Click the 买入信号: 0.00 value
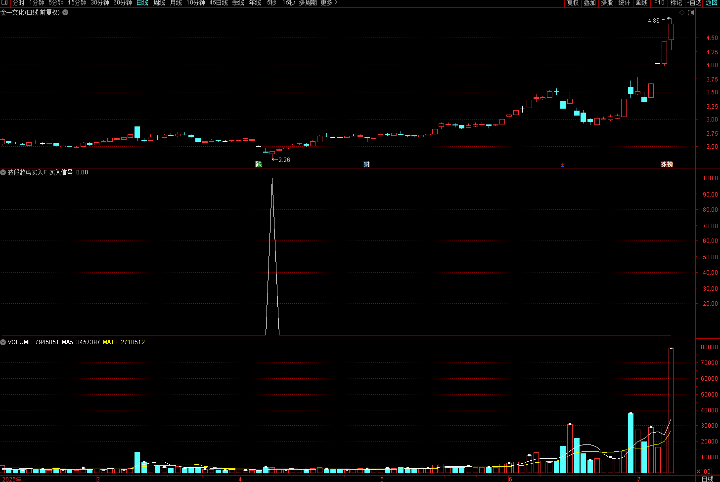720x482 pixels. (69, 172)
